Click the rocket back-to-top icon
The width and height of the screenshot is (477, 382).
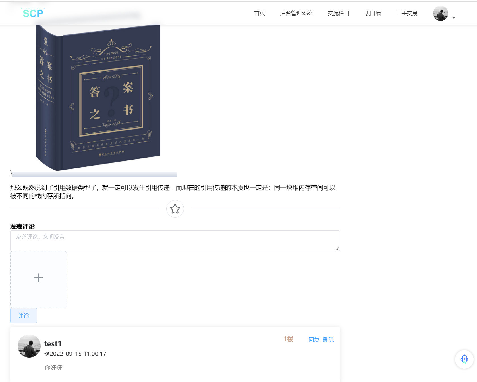464,359
